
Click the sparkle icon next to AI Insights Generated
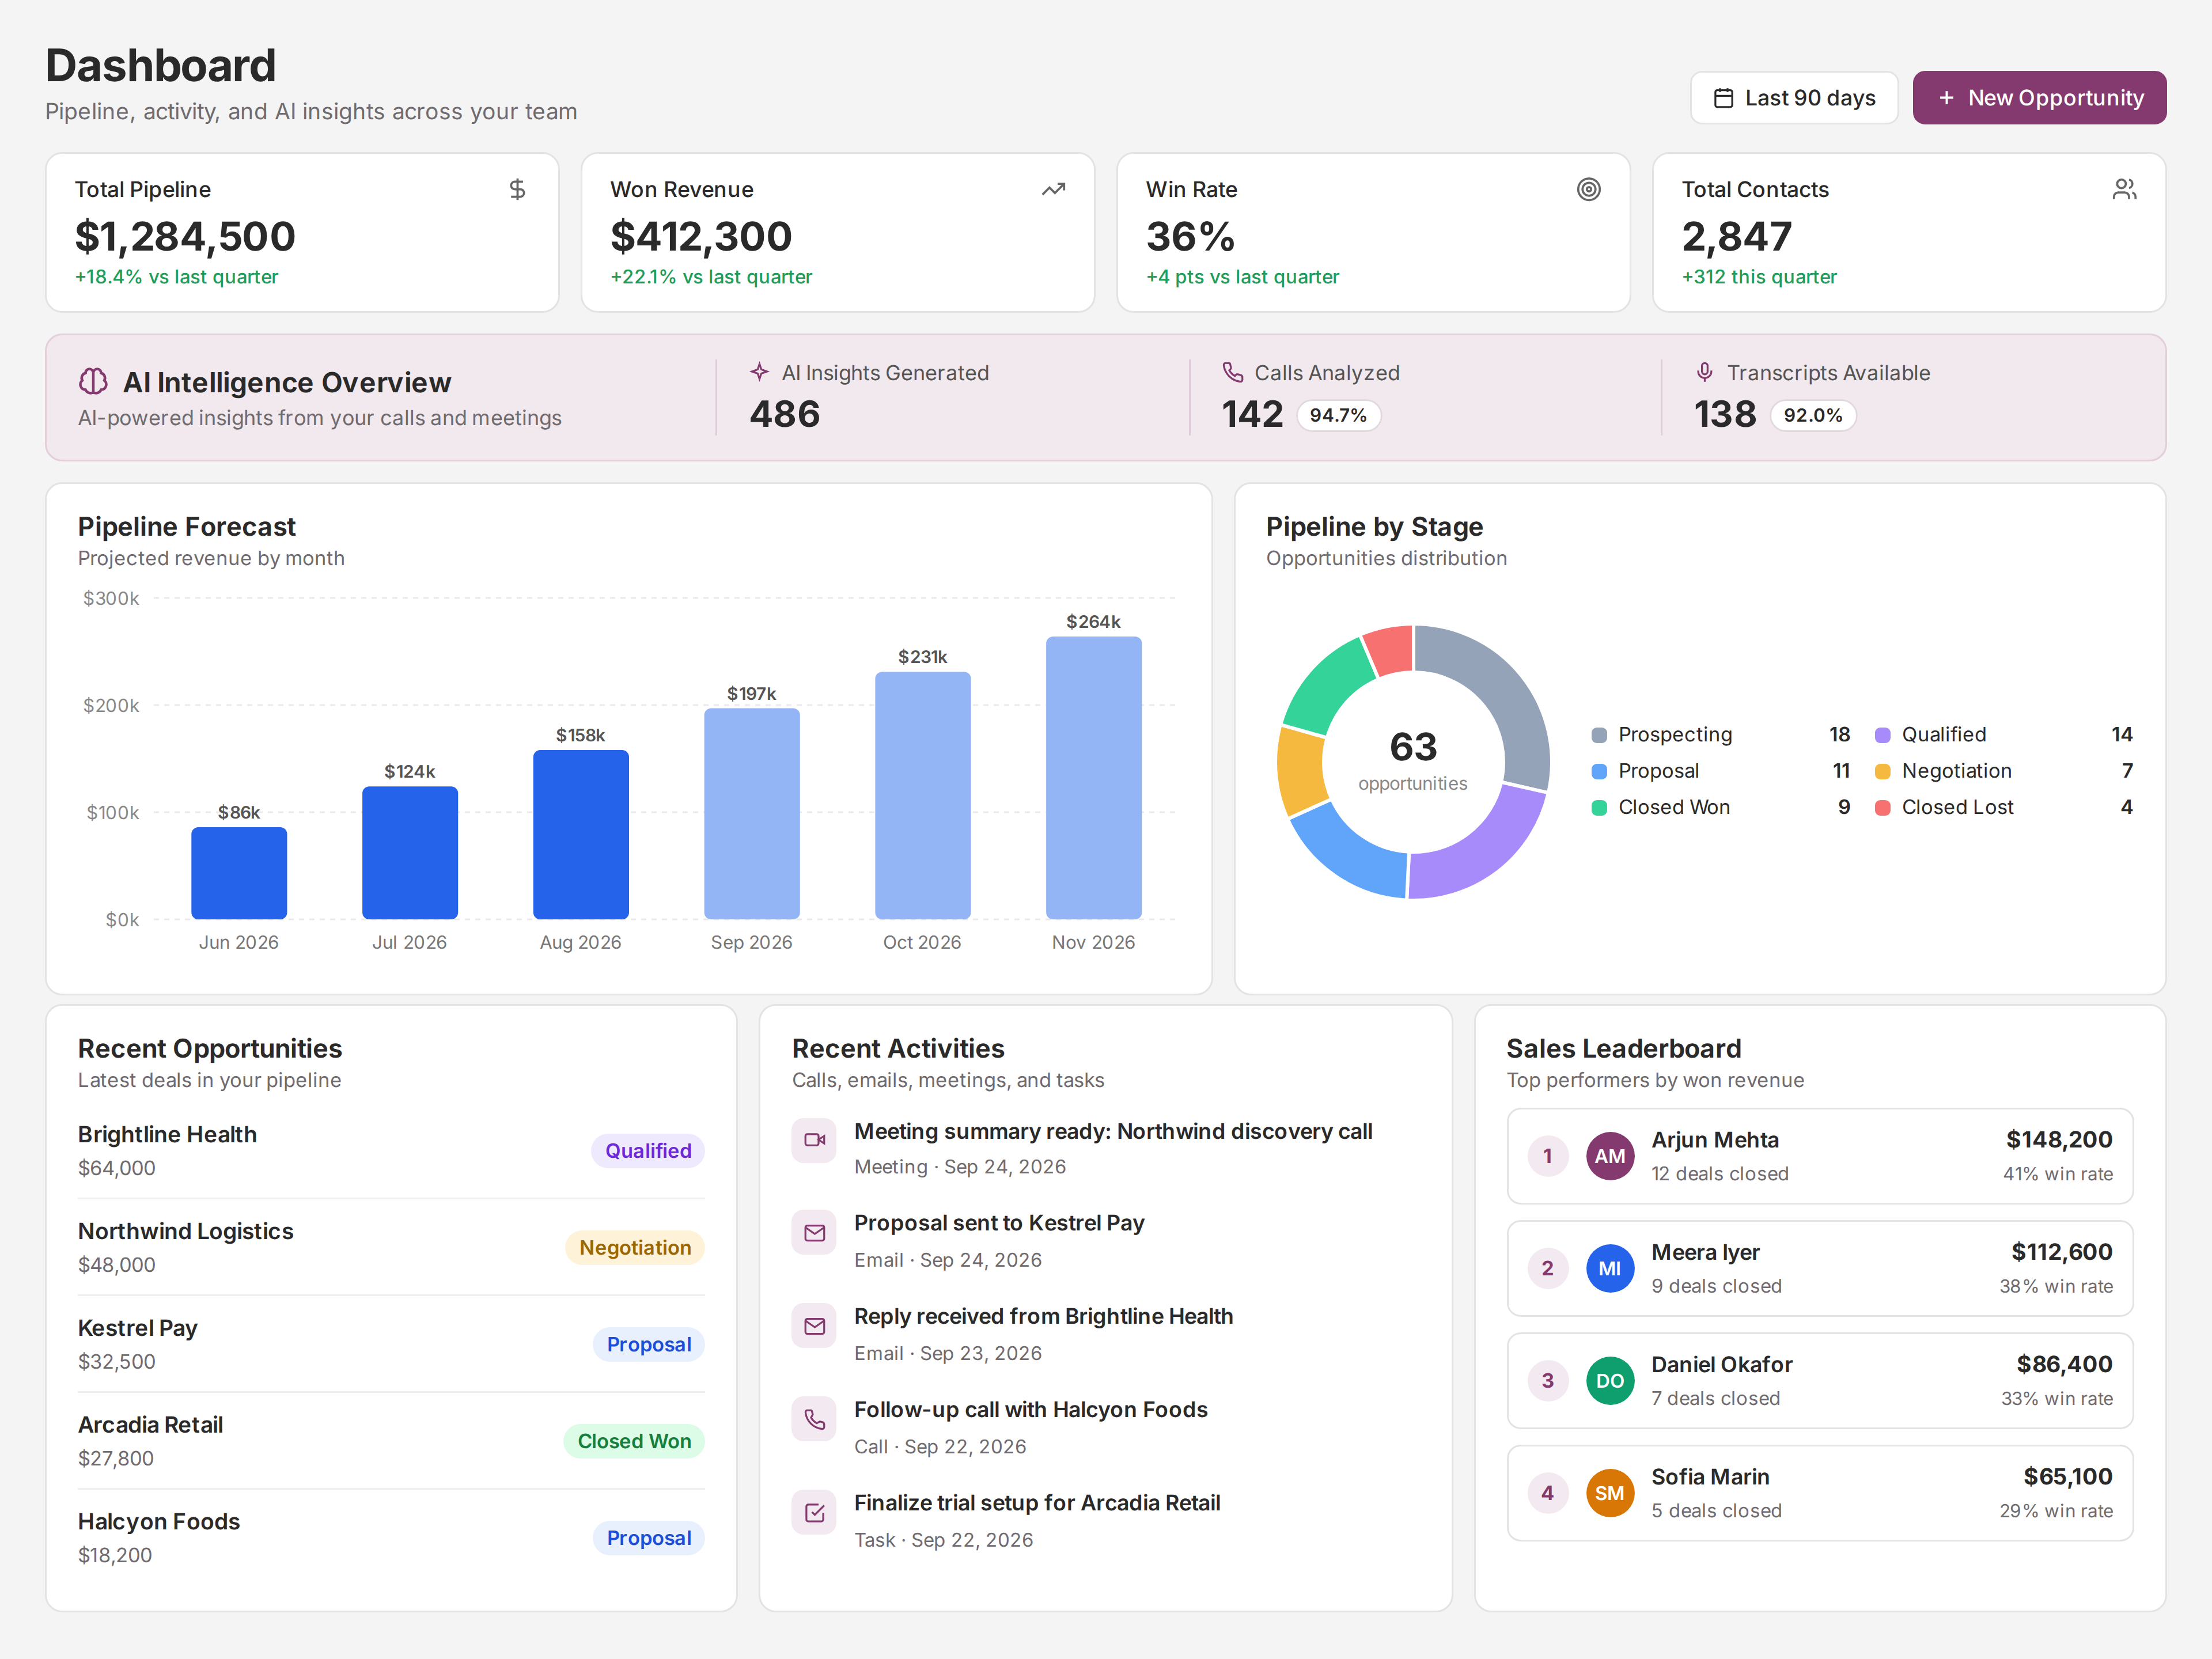pyautogui.click(x=759, y=372)
